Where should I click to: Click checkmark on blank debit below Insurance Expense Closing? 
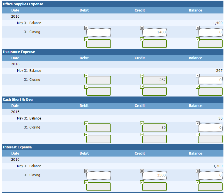click(x=86, y=87)
